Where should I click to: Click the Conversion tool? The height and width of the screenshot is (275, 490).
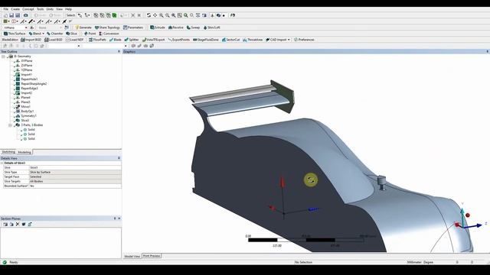point(109,34)
